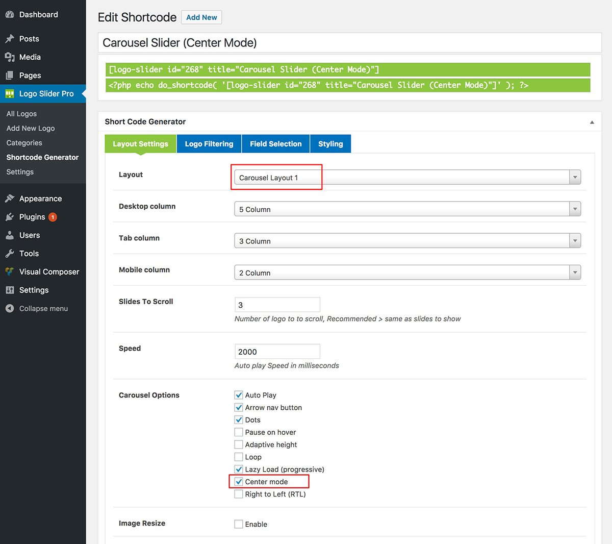Uncheck the Dots checkbox
This screenshot has width=612, height=544.
coord(239,419)
